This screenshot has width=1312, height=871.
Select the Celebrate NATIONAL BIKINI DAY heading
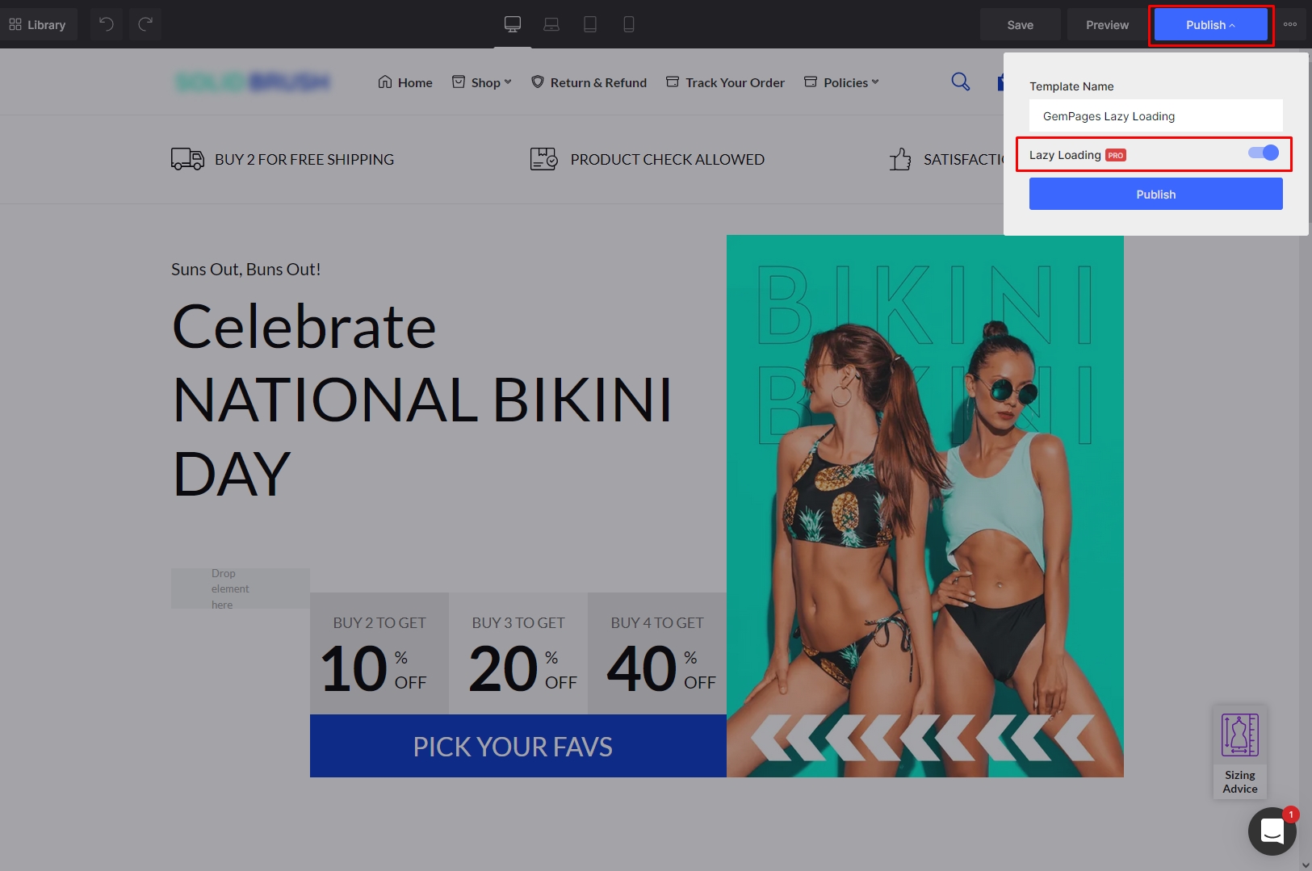(x=421, y=400)
